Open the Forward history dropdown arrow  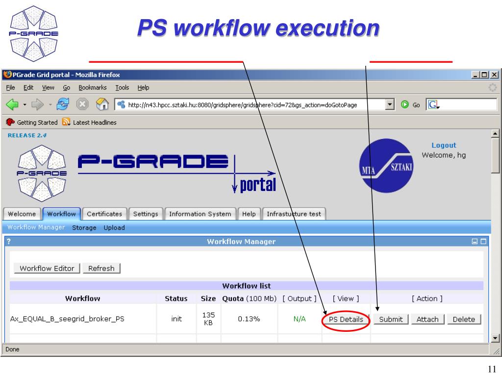click(x=50, y=105)
